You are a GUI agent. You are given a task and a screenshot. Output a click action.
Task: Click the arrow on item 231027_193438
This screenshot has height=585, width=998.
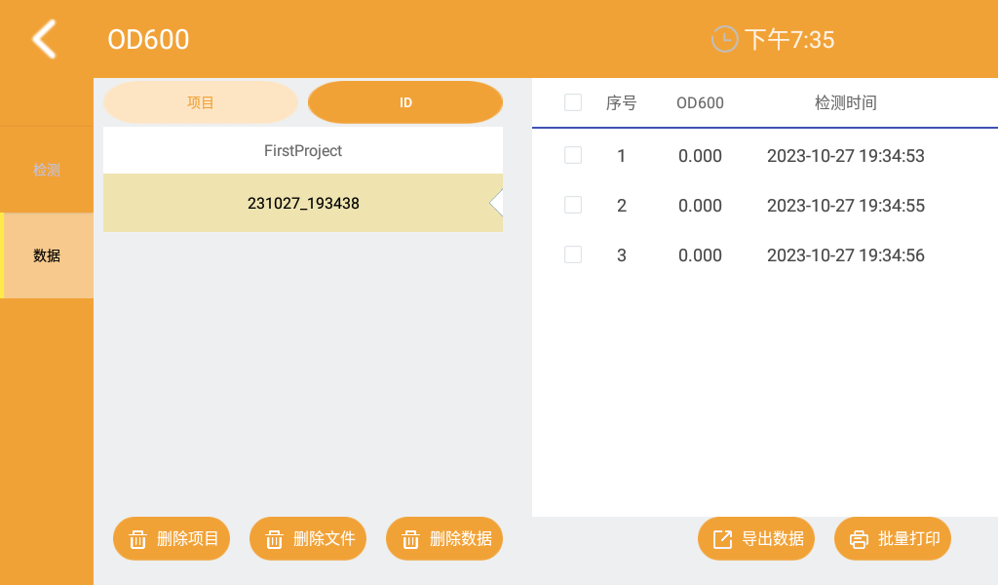coord(497,204)
